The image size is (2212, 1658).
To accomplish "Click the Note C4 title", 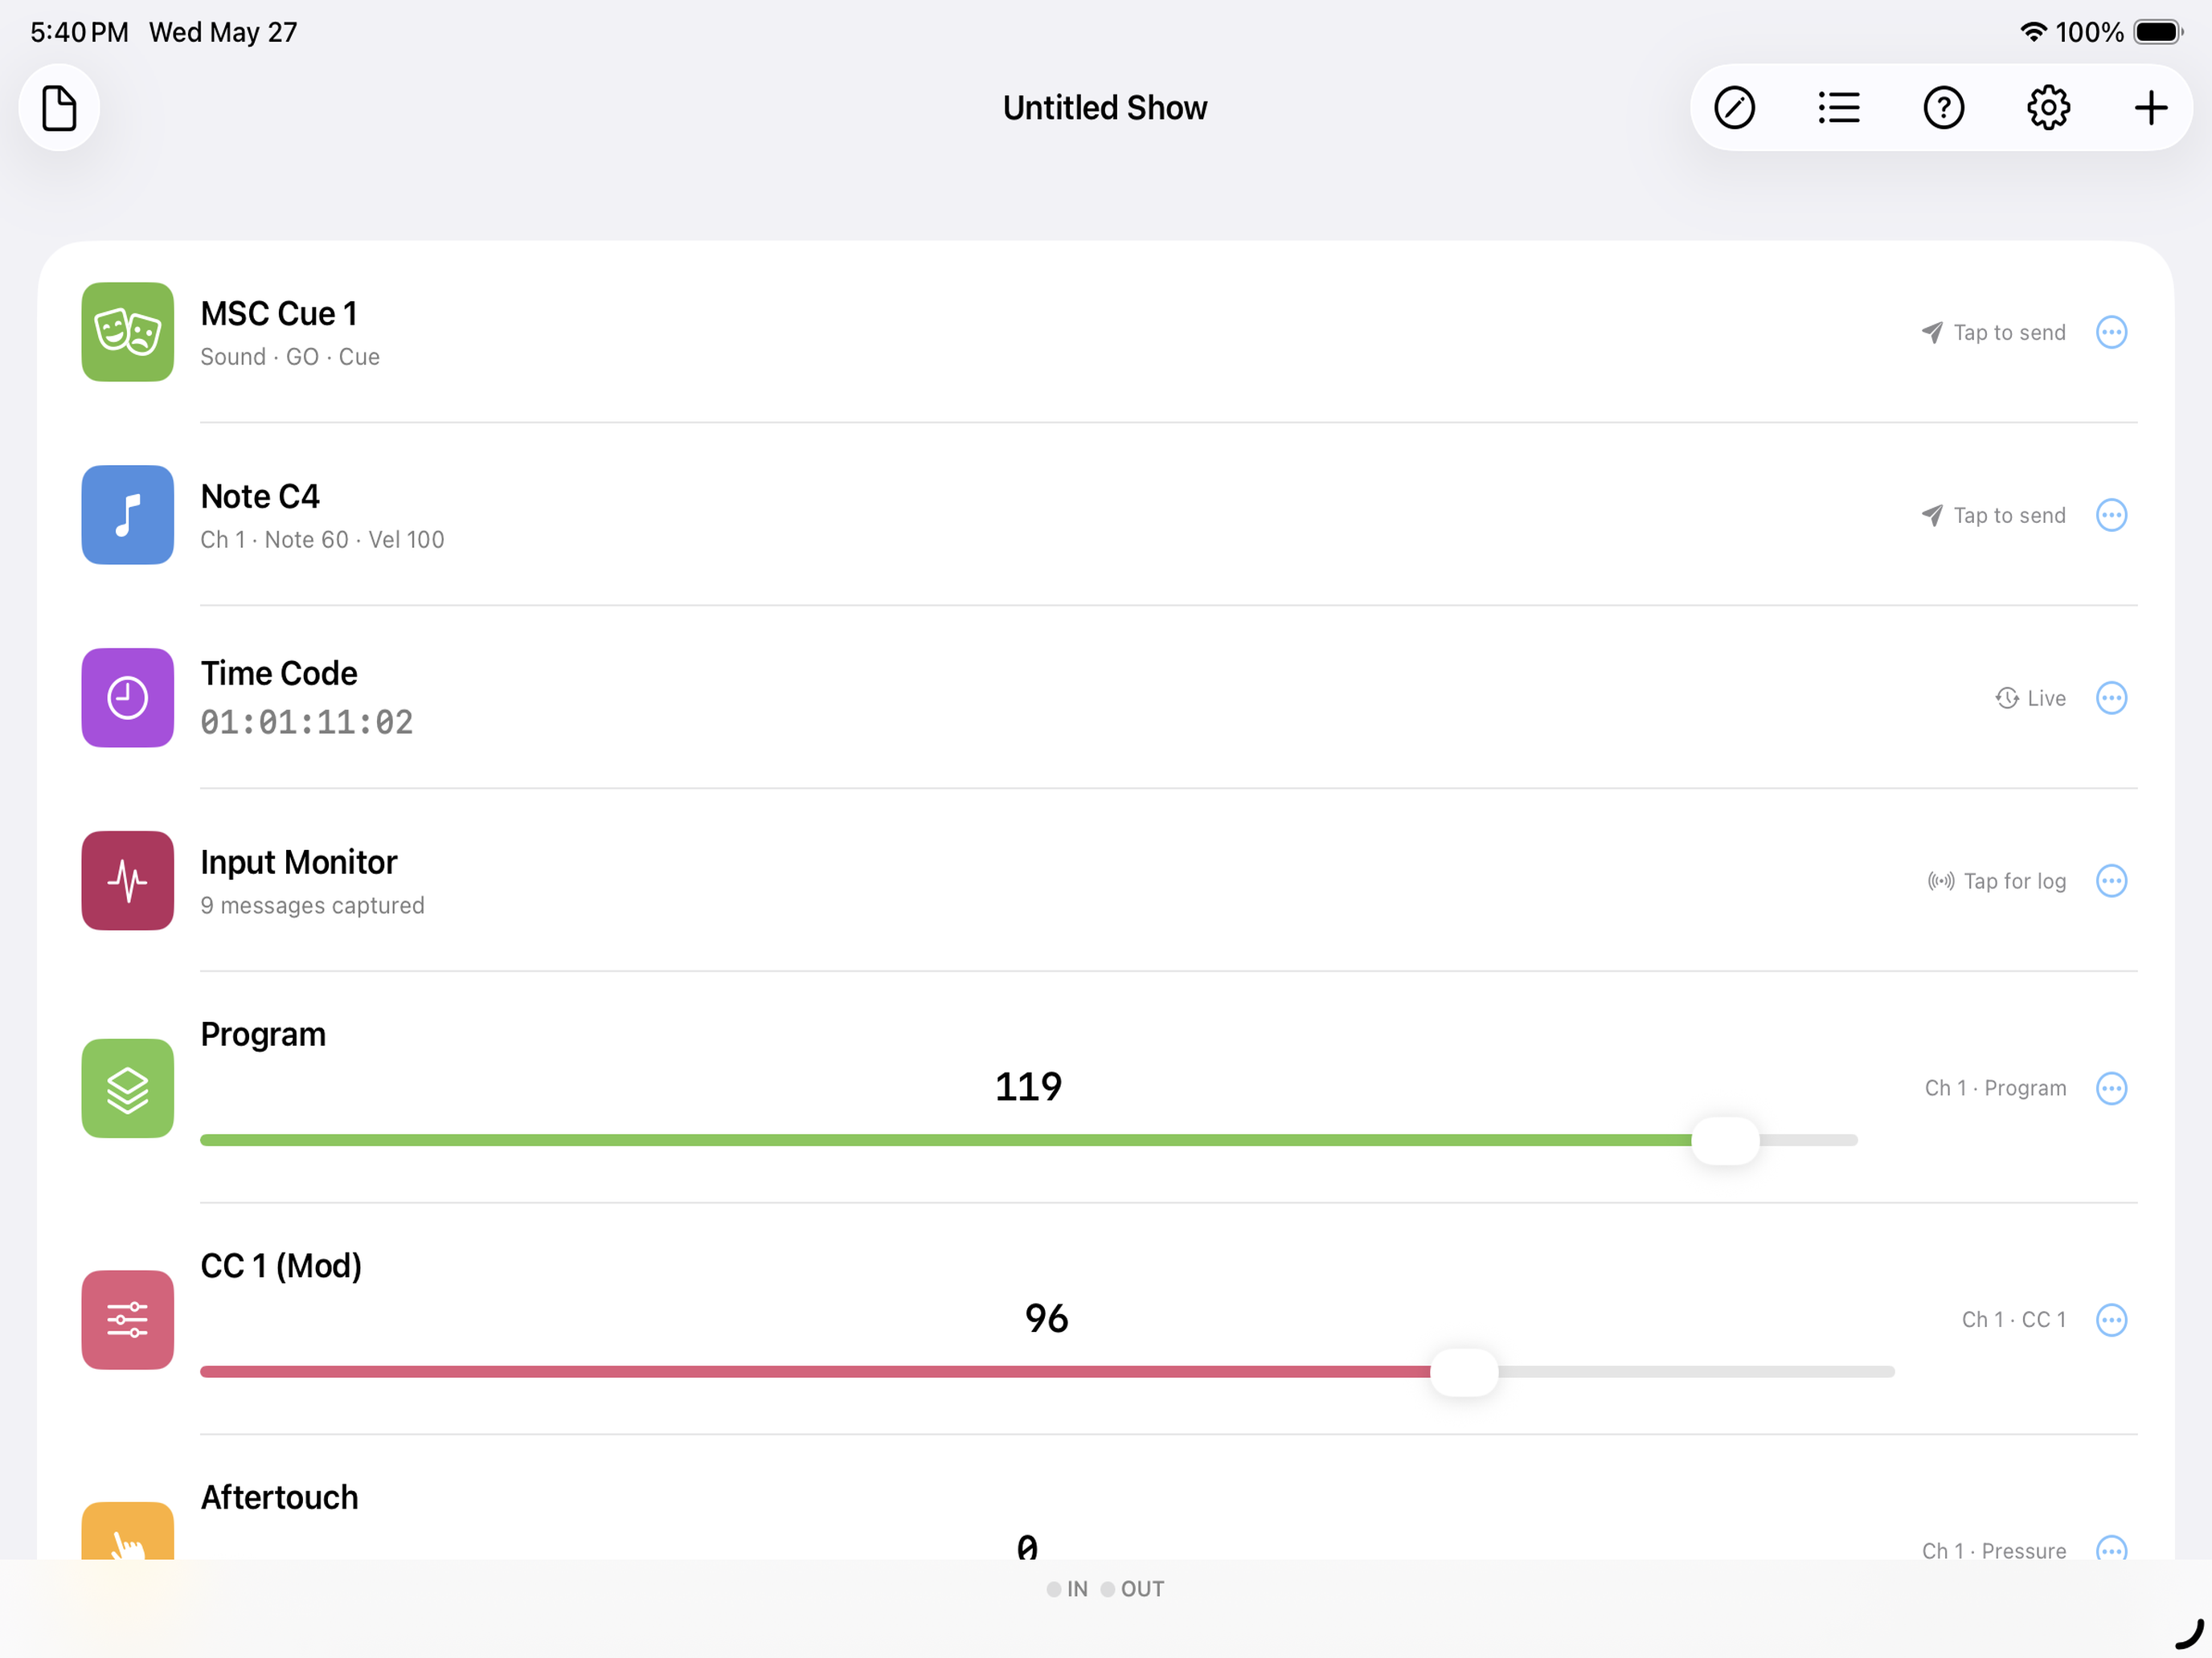I will 260,496.
